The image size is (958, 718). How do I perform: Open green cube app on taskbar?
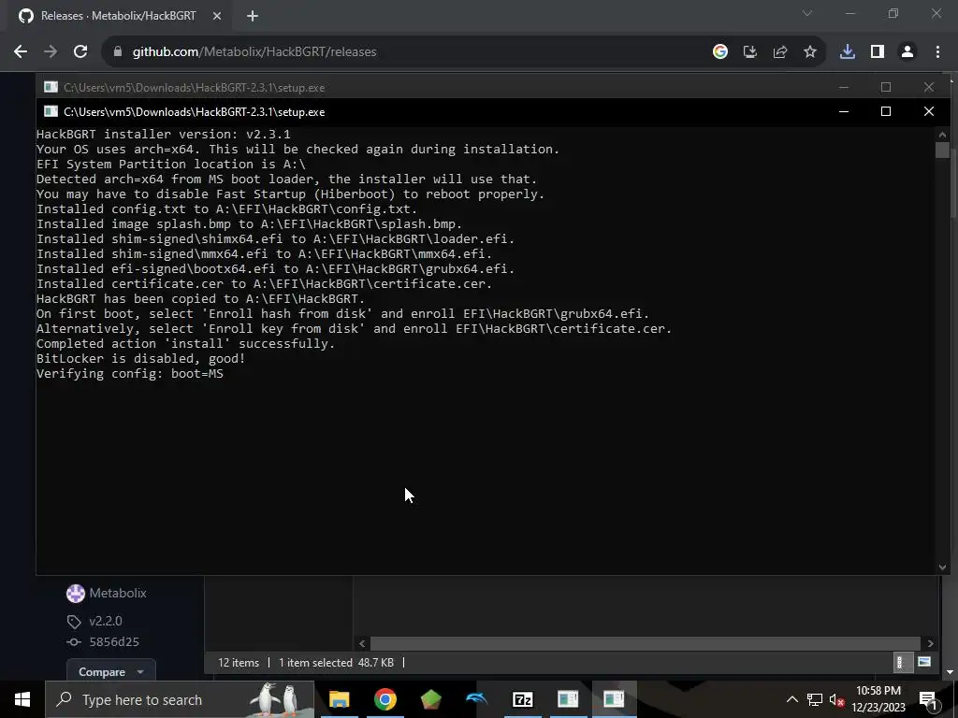coord(430,699)
